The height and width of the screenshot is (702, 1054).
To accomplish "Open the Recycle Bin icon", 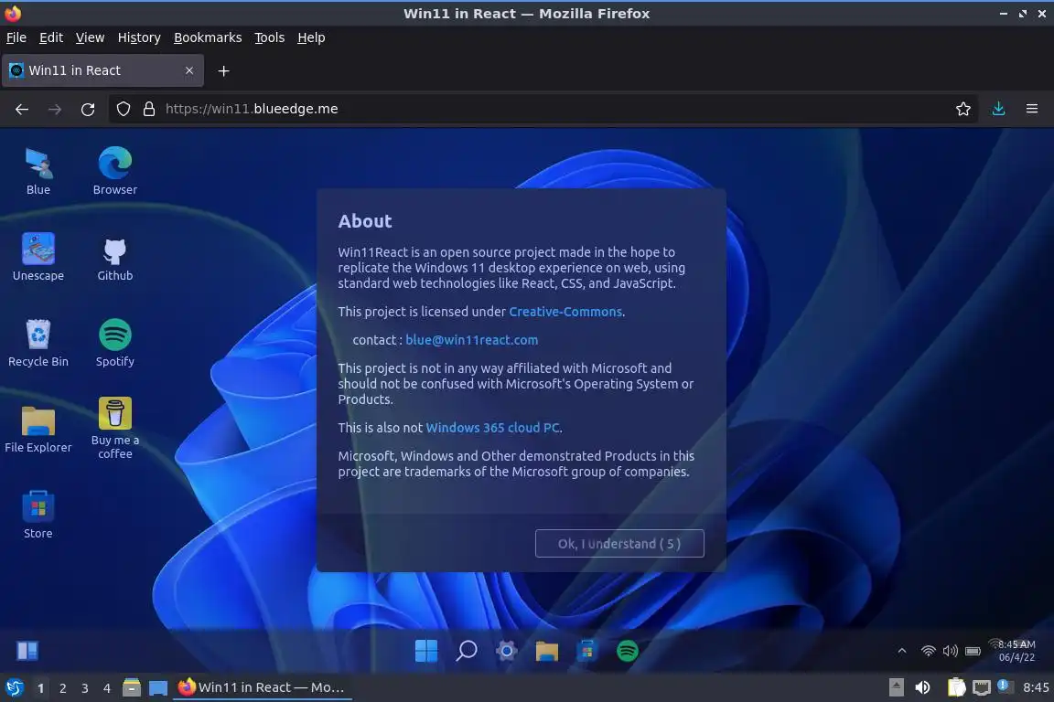I will coord(38,343).
